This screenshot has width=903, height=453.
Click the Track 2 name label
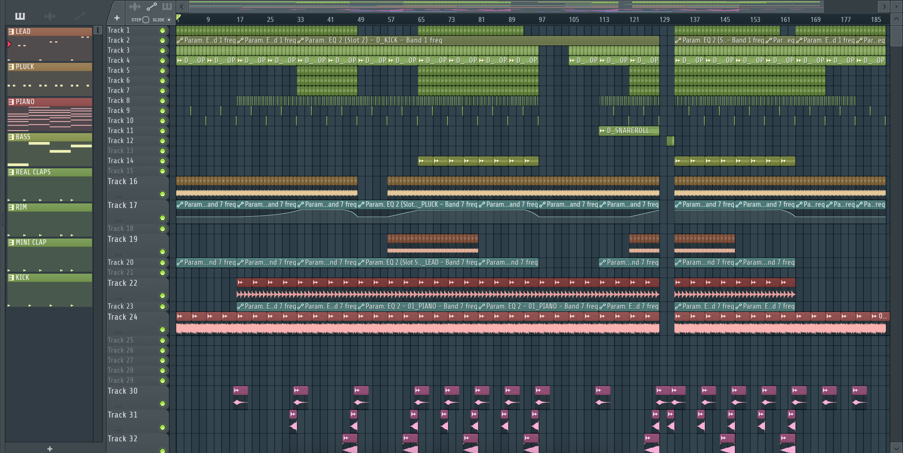[x=119, y=40]
